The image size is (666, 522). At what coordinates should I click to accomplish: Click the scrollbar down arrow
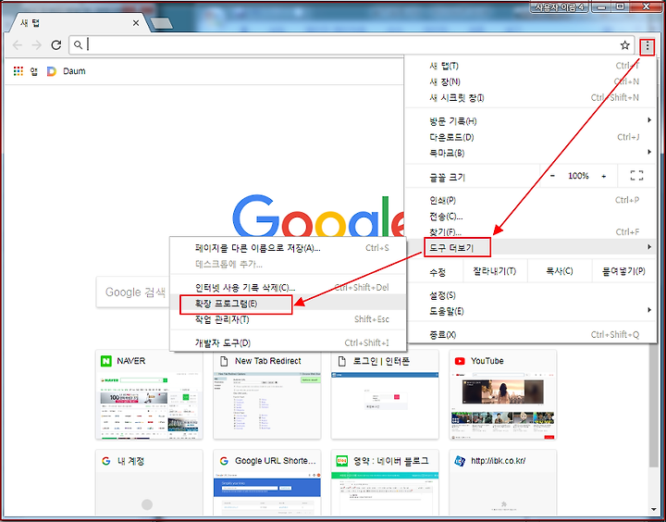653,510
